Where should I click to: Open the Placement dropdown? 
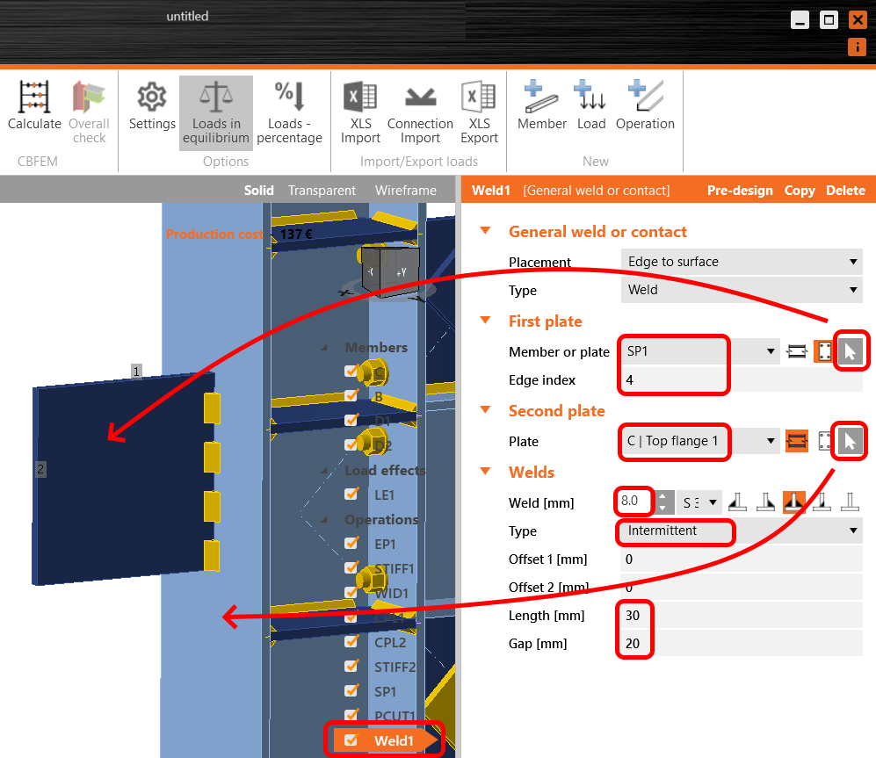pos(741,261)
